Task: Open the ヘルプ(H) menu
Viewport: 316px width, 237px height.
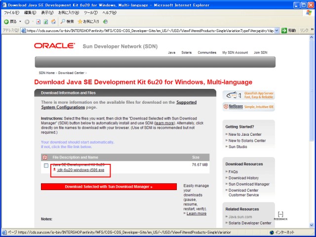Action: (x=110, y=13)
